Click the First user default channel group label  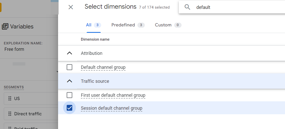113,95
